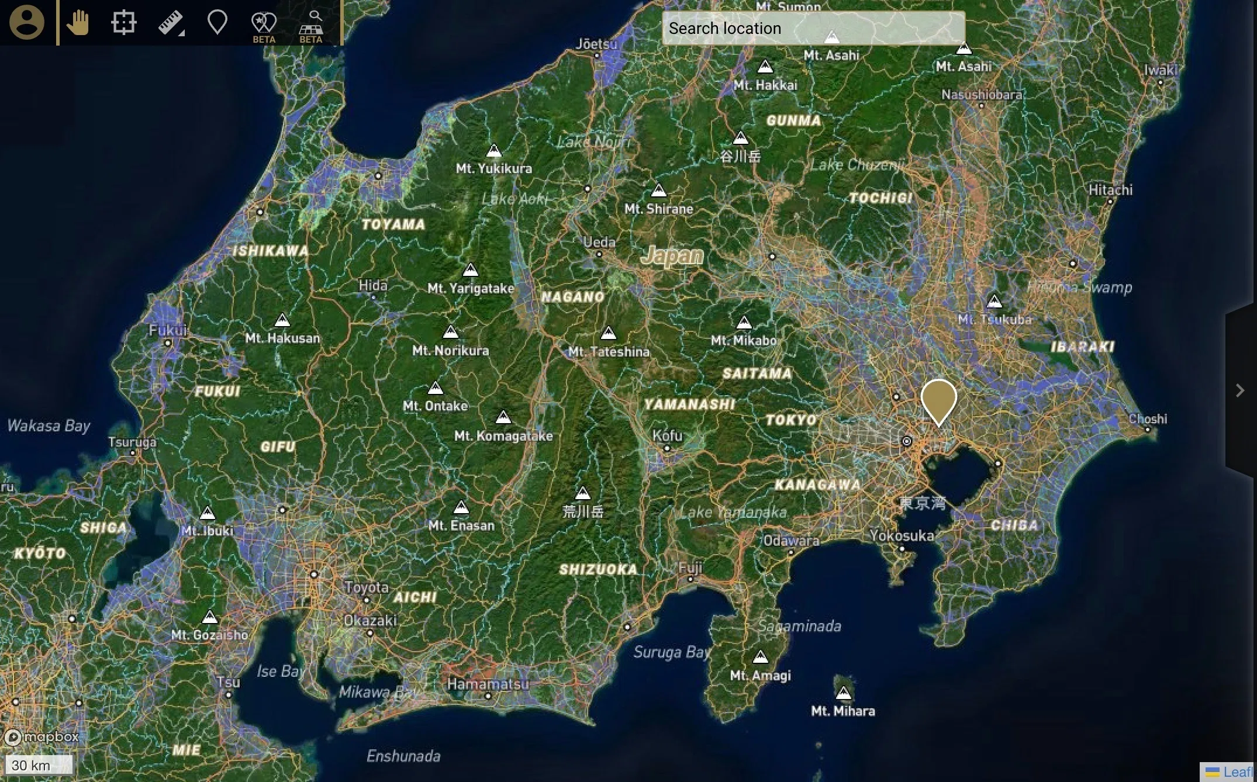
Task: Click the Suruga Bay label
Action: pos(672,652)
